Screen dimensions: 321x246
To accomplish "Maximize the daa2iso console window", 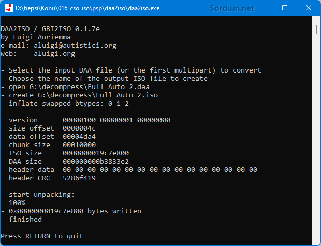I will point(285,8).
